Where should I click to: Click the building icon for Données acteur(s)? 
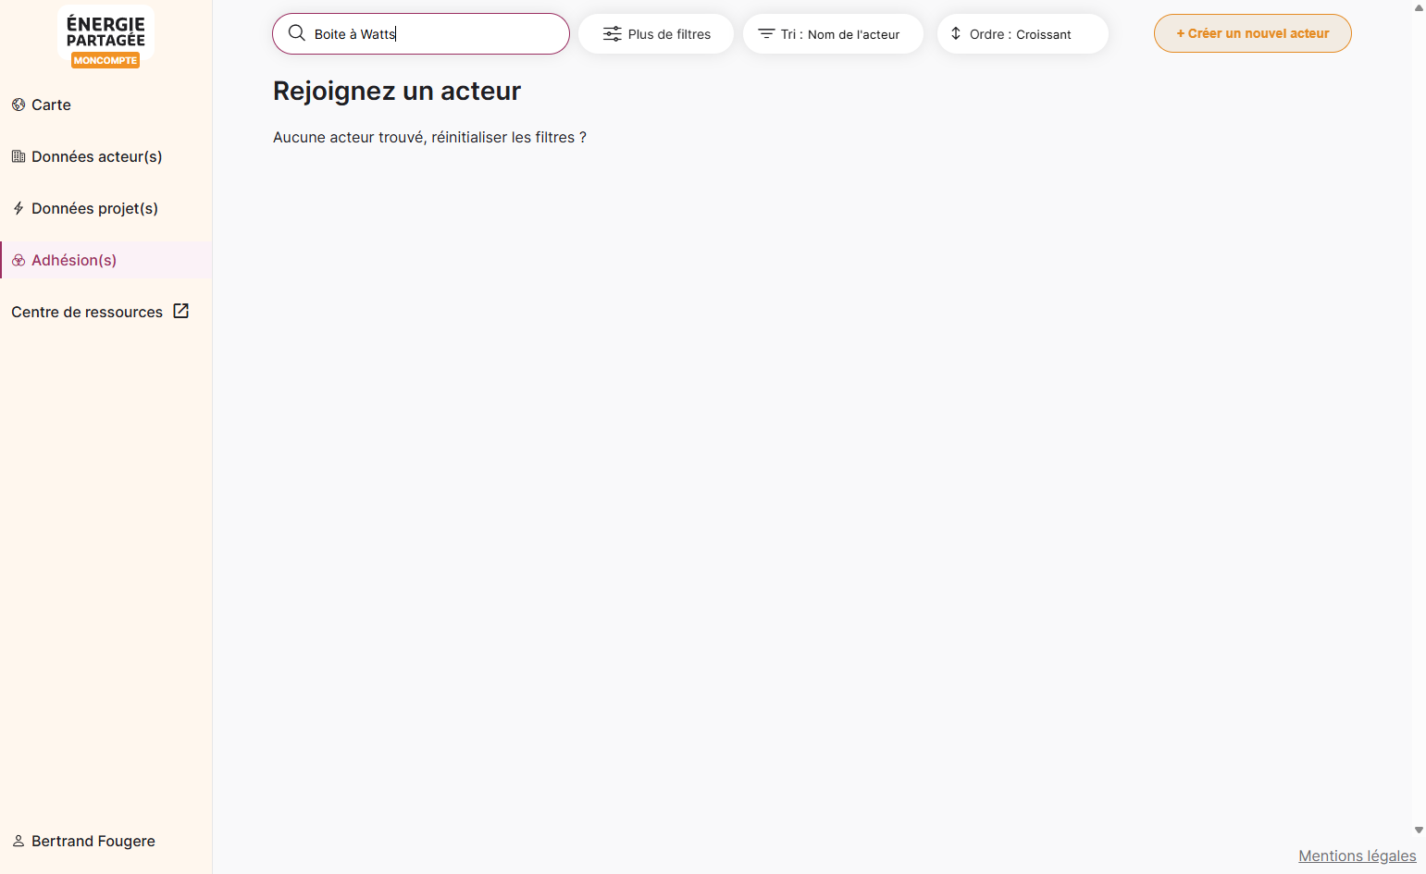click(19, 156)
